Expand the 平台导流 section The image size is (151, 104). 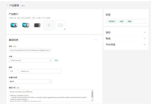coord(126,44)
